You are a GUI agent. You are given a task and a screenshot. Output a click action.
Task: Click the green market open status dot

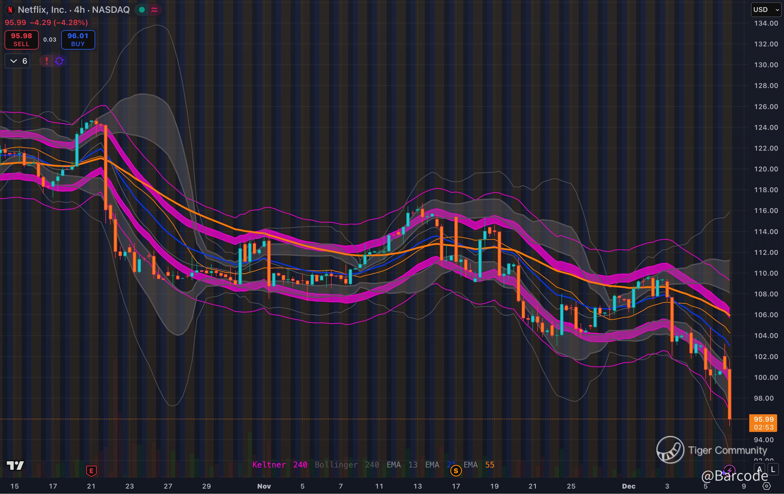tap(142, 10)
